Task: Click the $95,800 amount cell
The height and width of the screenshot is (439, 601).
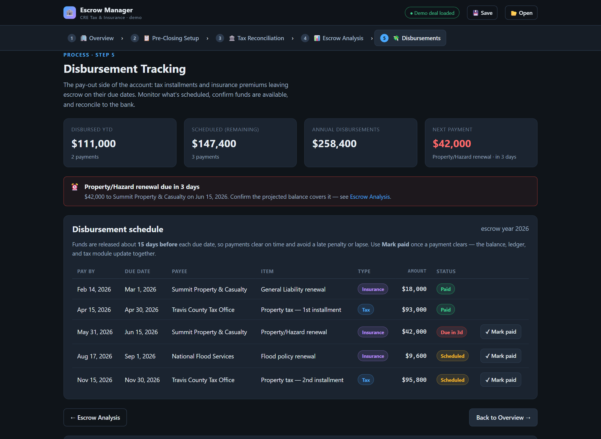Action: coord(414,380)
